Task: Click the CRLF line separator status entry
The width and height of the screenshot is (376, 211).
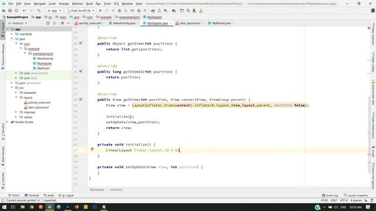Action: 334,200
